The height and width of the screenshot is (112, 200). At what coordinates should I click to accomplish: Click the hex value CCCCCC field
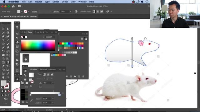click(x=50, y=37)
